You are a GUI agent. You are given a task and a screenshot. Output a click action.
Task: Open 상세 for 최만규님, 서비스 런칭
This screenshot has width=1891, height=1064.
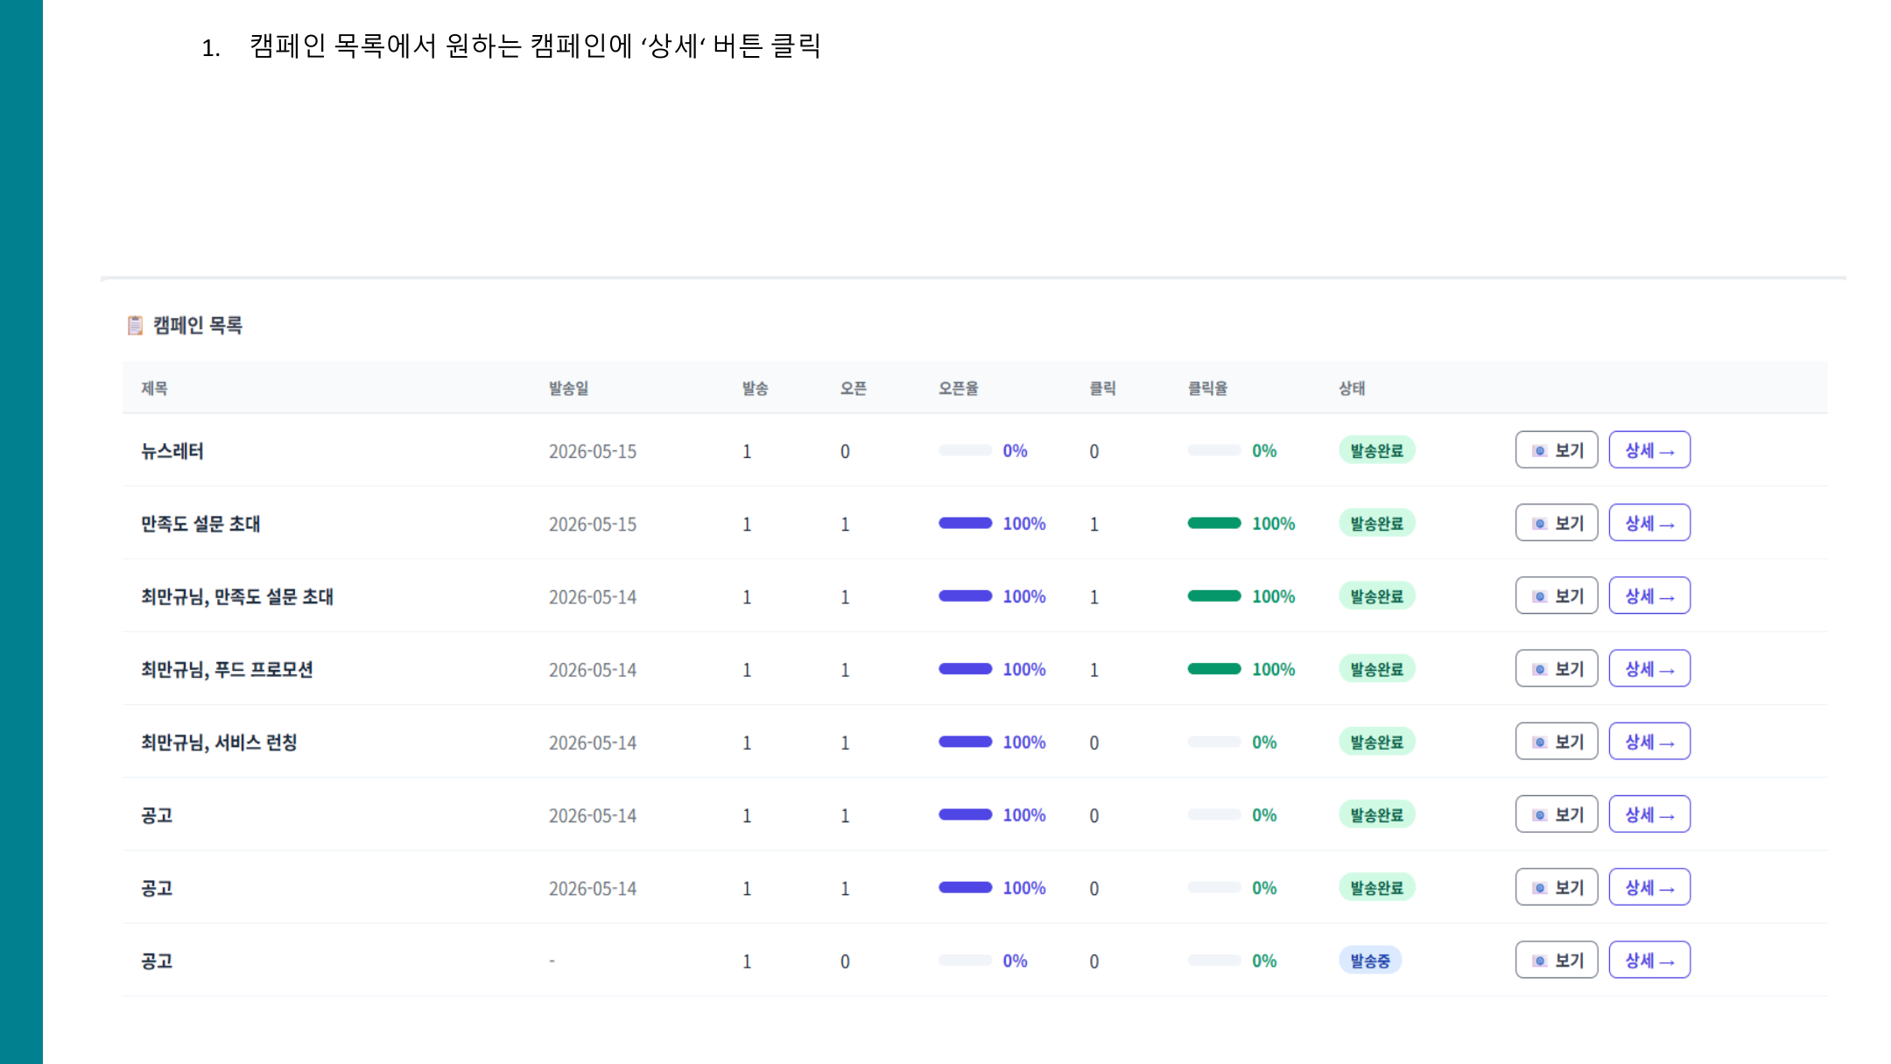coord(1649,741)
